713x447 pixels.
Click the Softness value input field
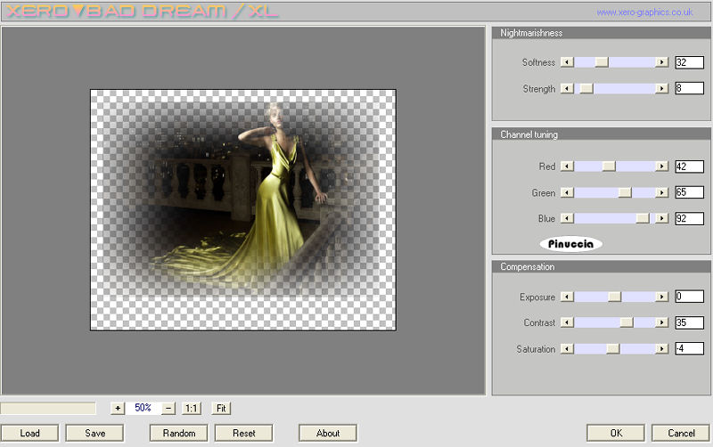pyautogui.click(x=689, y=62)
